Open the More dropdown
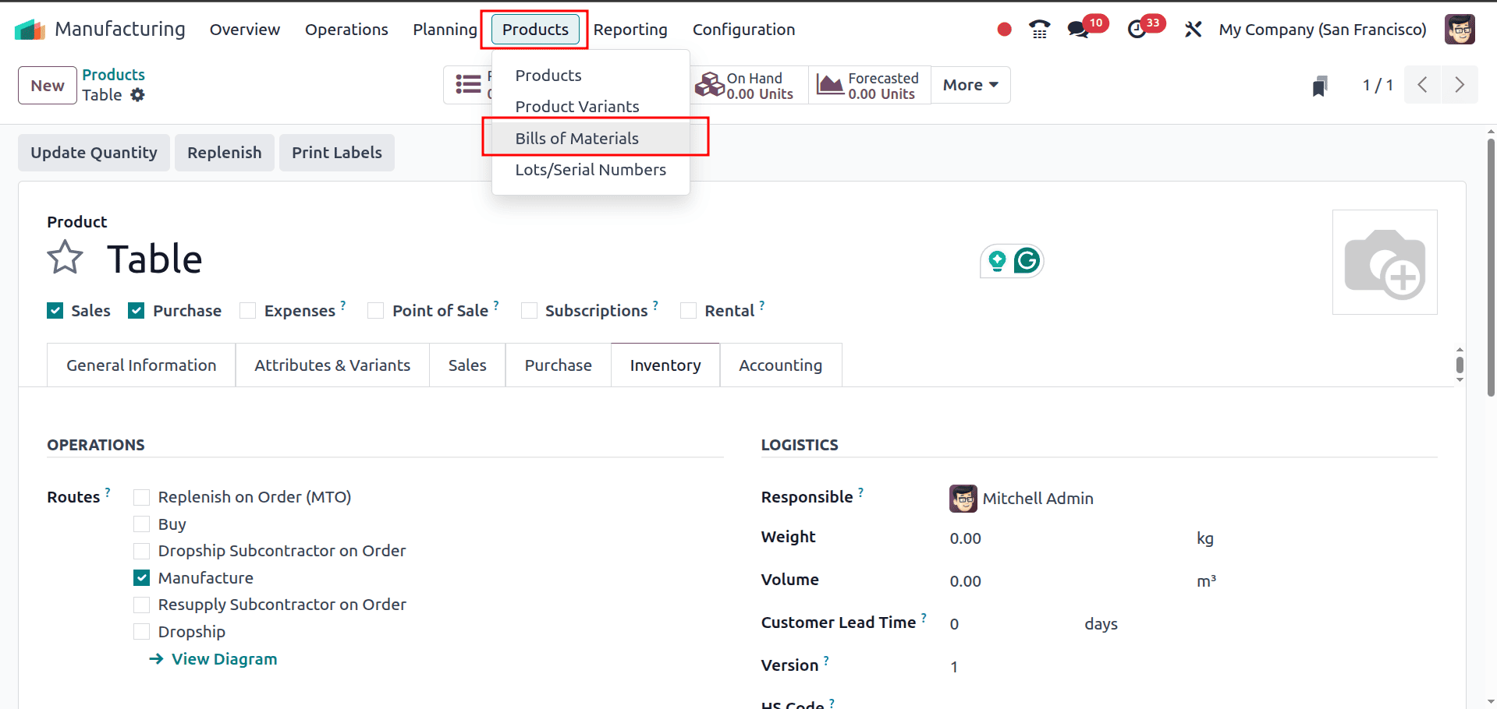Image resolution: width=1497 pixels, height=709 pixels. pyautogui.click(x=970, y=84)
